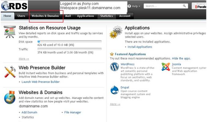This screenshot has height=122, width=207.
Task: Click 'Webspace plesk11.domainname.com' text
Action: click(x=90, y=8)
